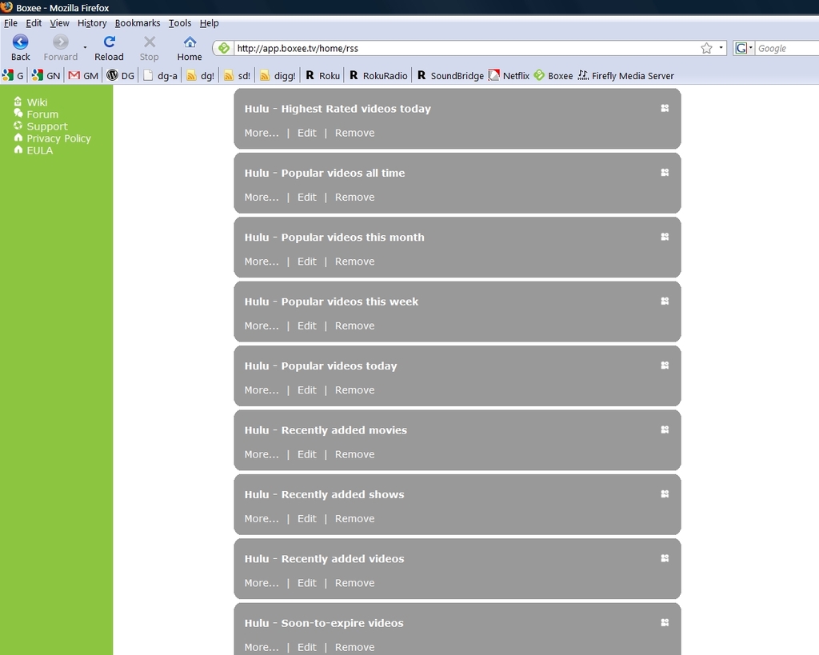Image resolution: width=819 pixels, height=655 pixels.
Task: Open the Edit menu
Action: click(x=34, y=23)
